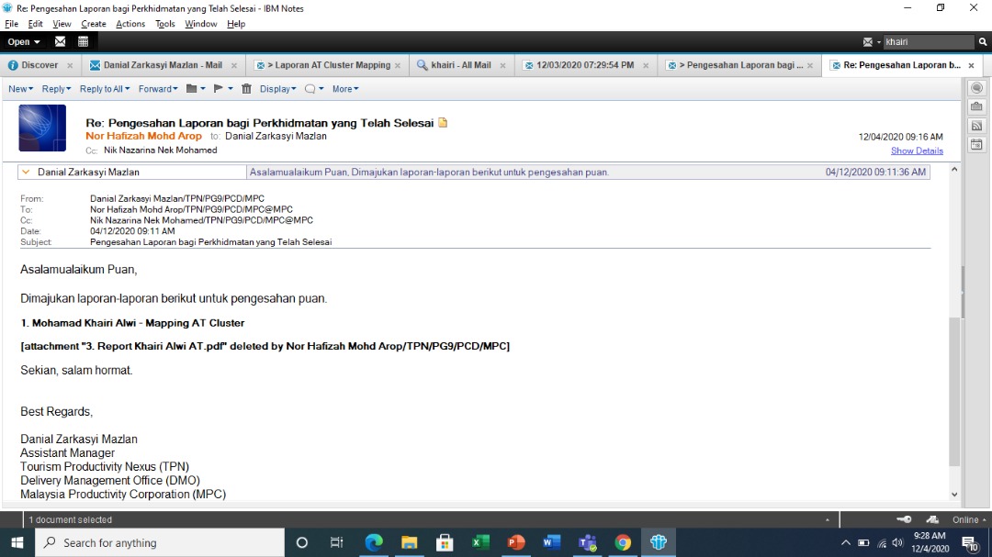Collapse the Danial Zarkasyi Mazlan message section

27,172
